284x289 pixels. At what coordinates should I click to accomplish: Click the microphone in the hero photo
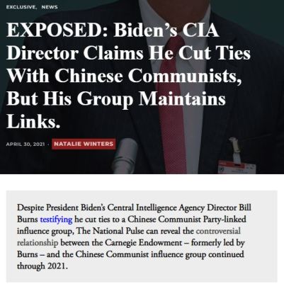click(125, 156)
